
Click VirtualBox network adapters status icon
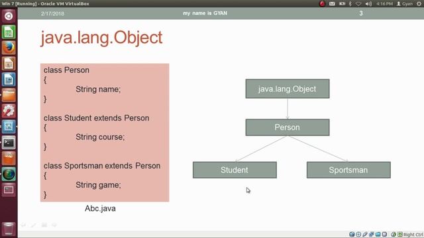coord(371,234)
